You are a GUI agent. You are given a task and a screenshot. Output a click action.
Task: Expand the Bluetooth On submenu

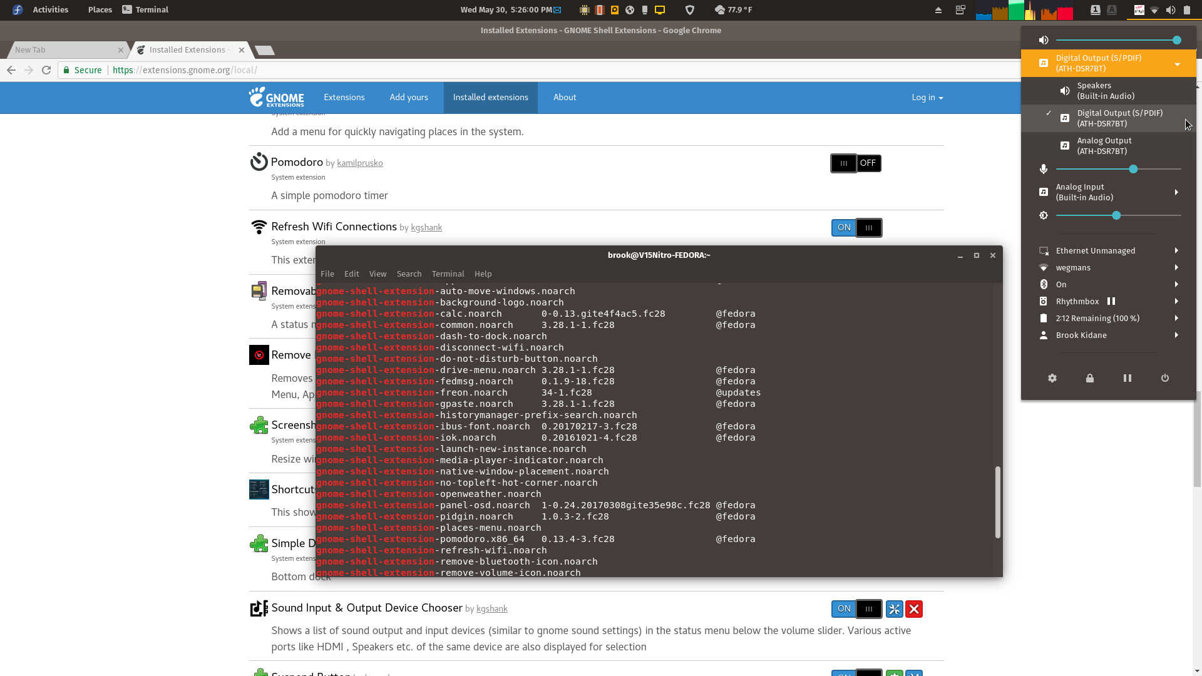click(1109, 284)
